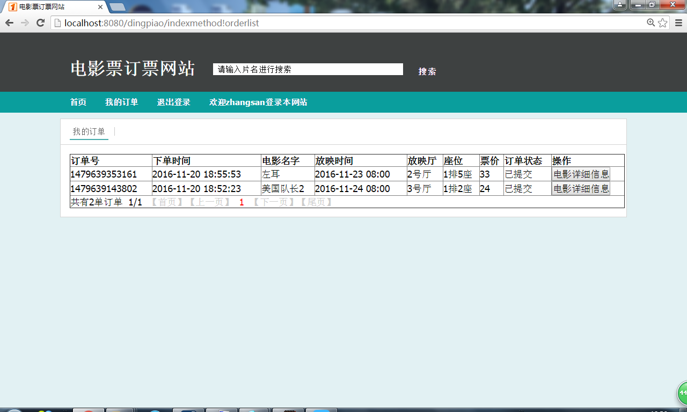This screenshot has height=412, width=687.
Task: Select the Chrome user profile icon
Action: coord(620,5)
